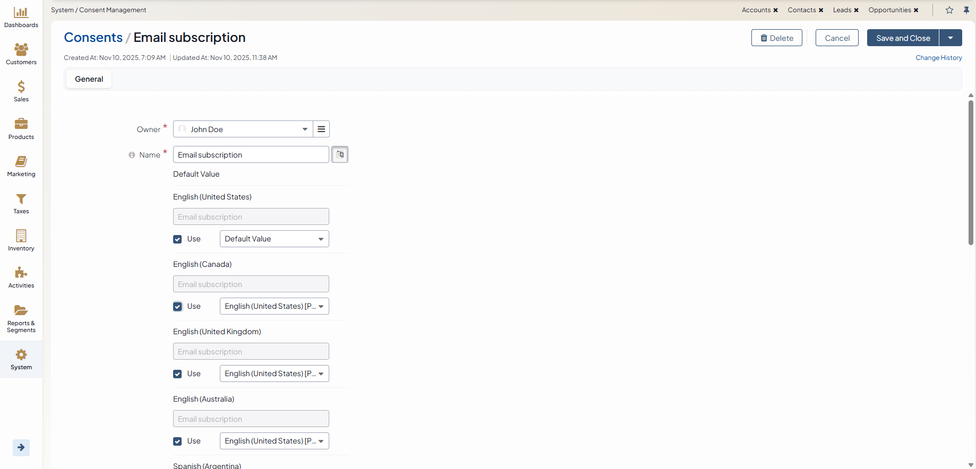This screenshot has width=976, height=469.
Task: Click the Name input field
Action: [251, 154]
